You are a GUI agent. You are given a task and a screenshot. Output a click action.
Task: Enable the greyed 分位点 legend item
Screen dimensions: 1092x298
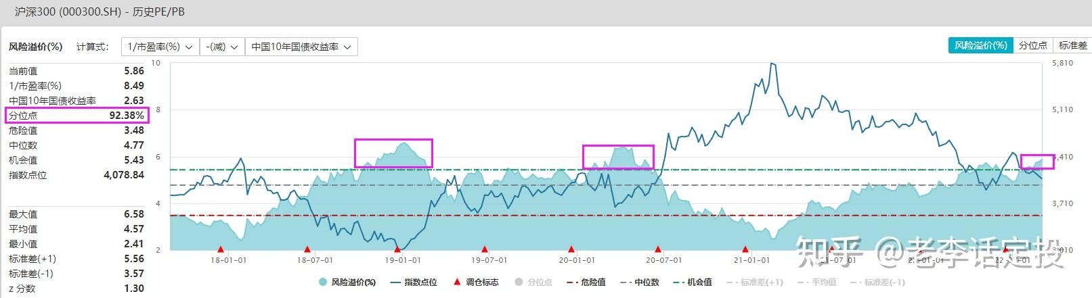(x=533, y=282)
